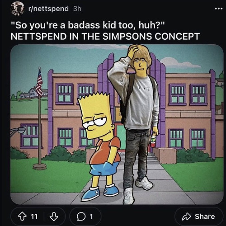Tap the comment bubble icon
Image resolution: width=226 pixels, height=226 pixels.
coord(81,217)
